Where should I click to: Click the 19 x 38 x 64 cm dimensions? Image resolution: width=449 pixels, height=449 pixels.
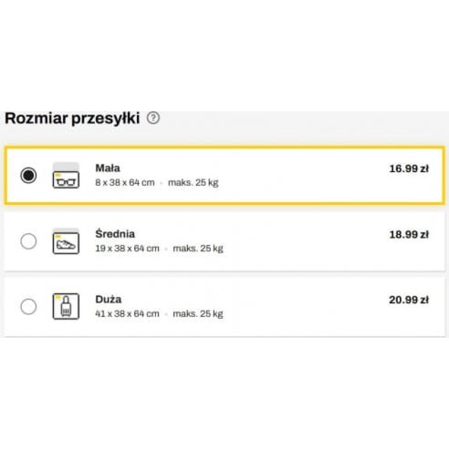coord(127,249)
